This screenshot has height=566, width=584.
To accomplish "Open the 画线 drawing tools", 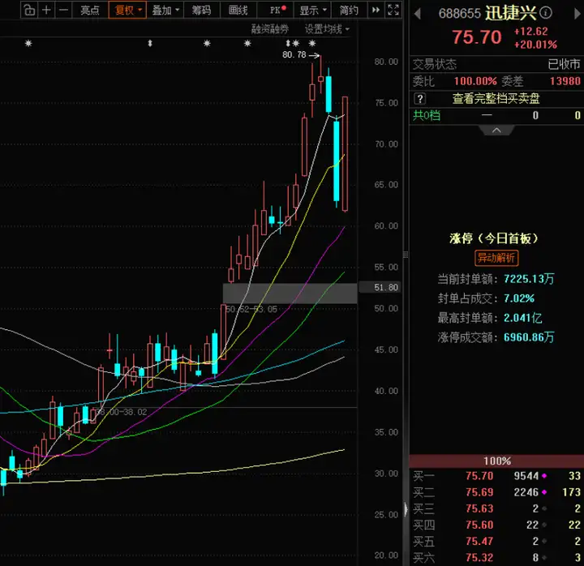I will click(238, 10).
